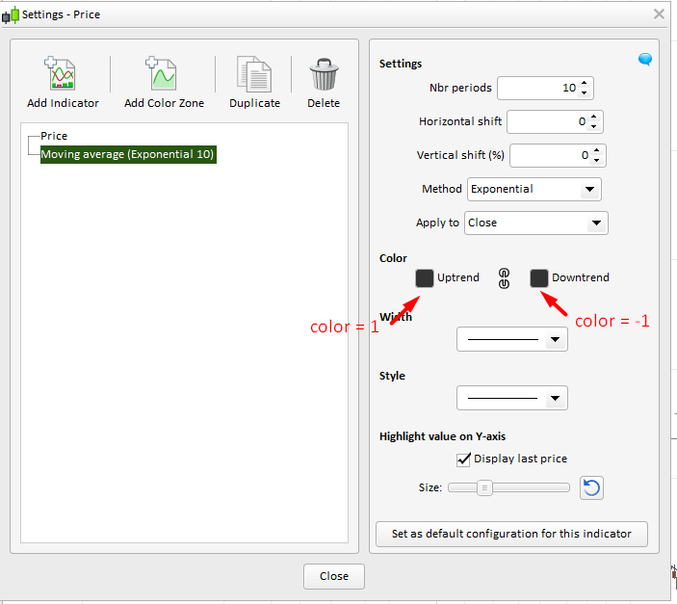Select the Price tree item
Viewport: 677px width, 604px height.
click(54, 136)
